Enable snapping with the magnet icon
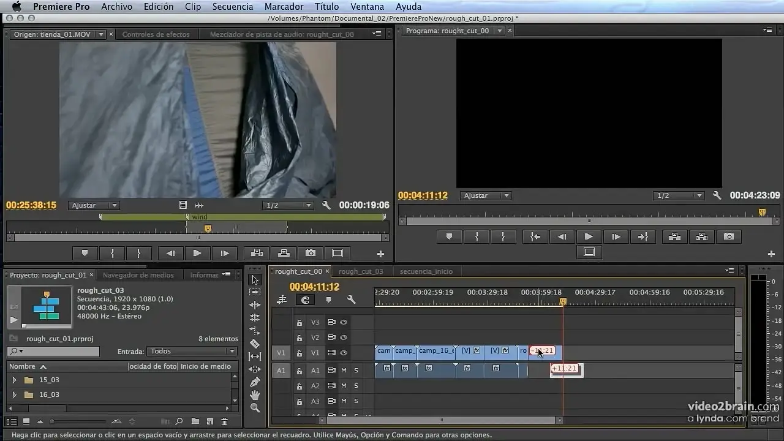 pos(305,300)
